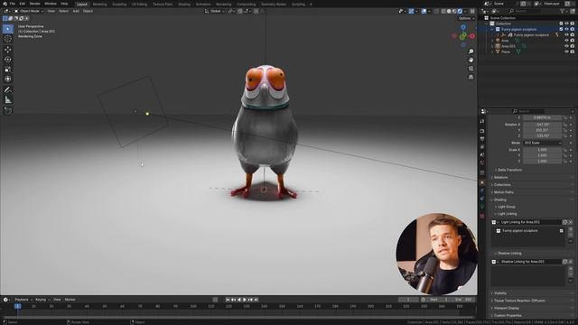
Task: Remove the Light Linking collection with X
Action: click(571, 222)
